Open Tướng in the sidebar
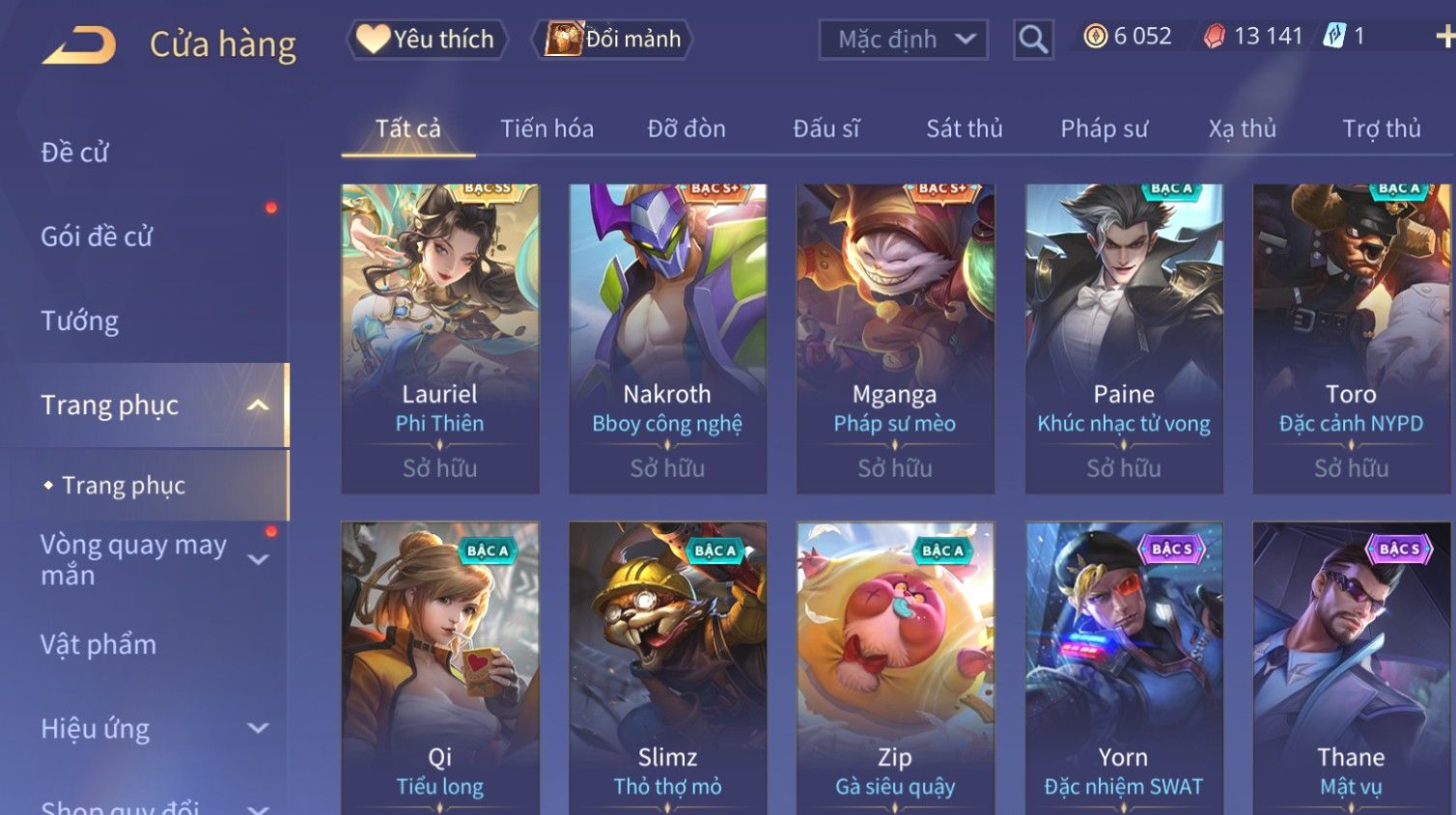The height and width of the screenshot is (815, 1456). pos(80,321)
